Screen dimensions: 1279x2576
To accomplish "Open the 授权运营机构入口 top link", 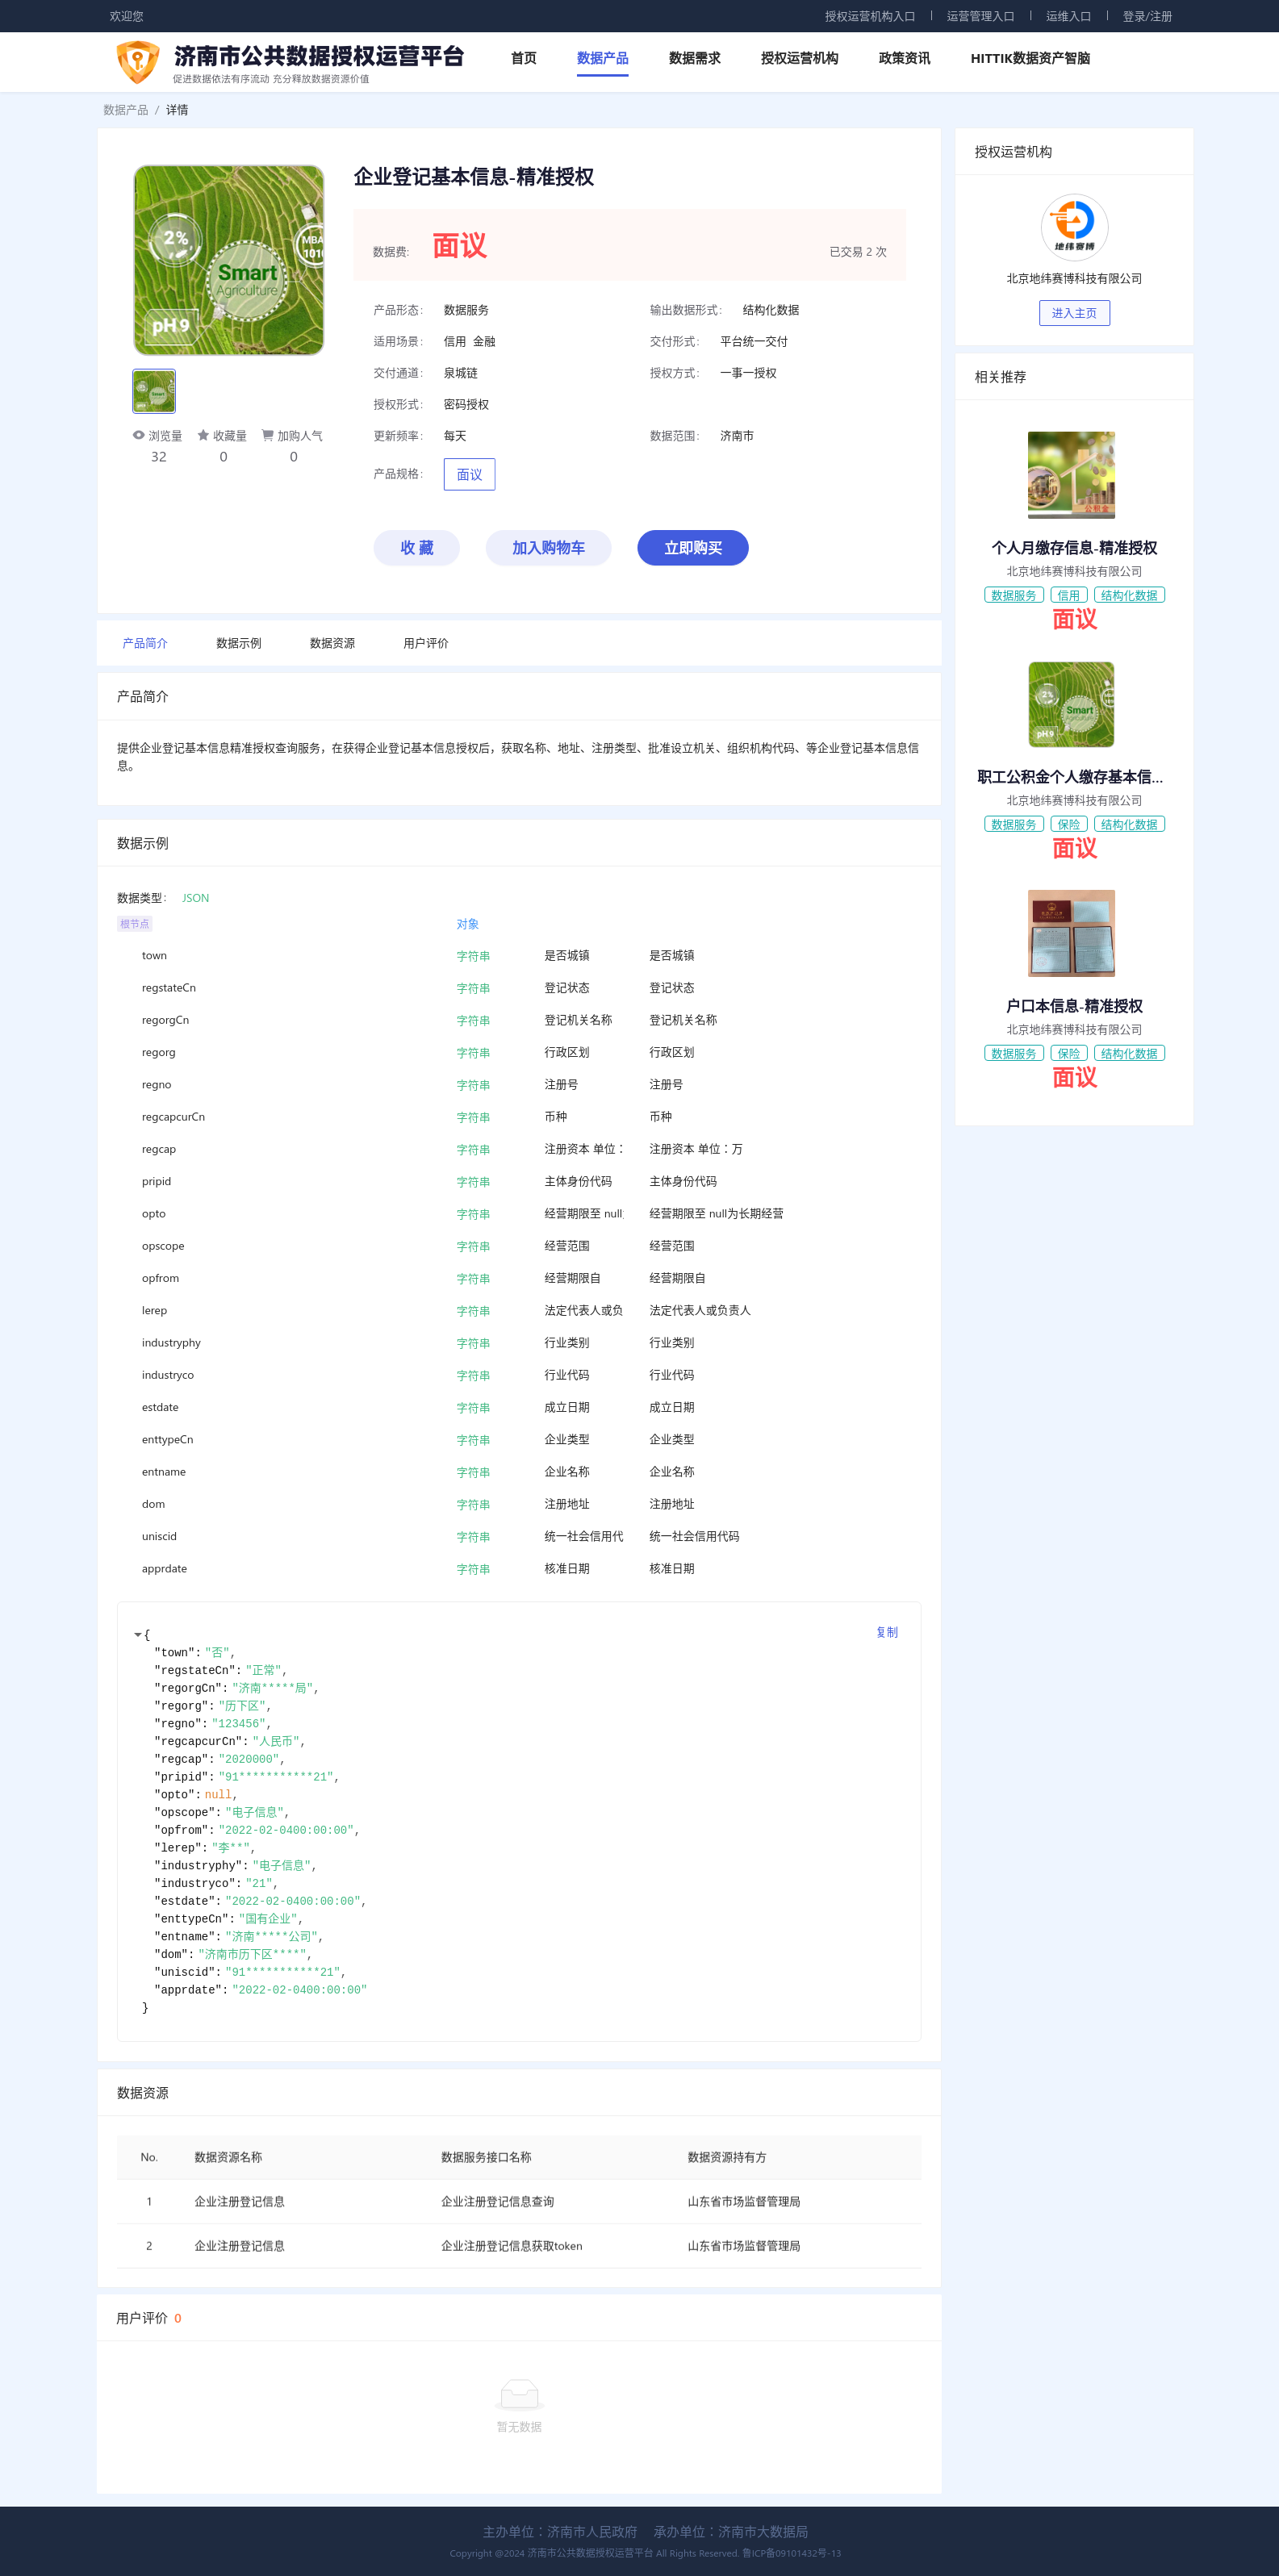I will 870,16.
